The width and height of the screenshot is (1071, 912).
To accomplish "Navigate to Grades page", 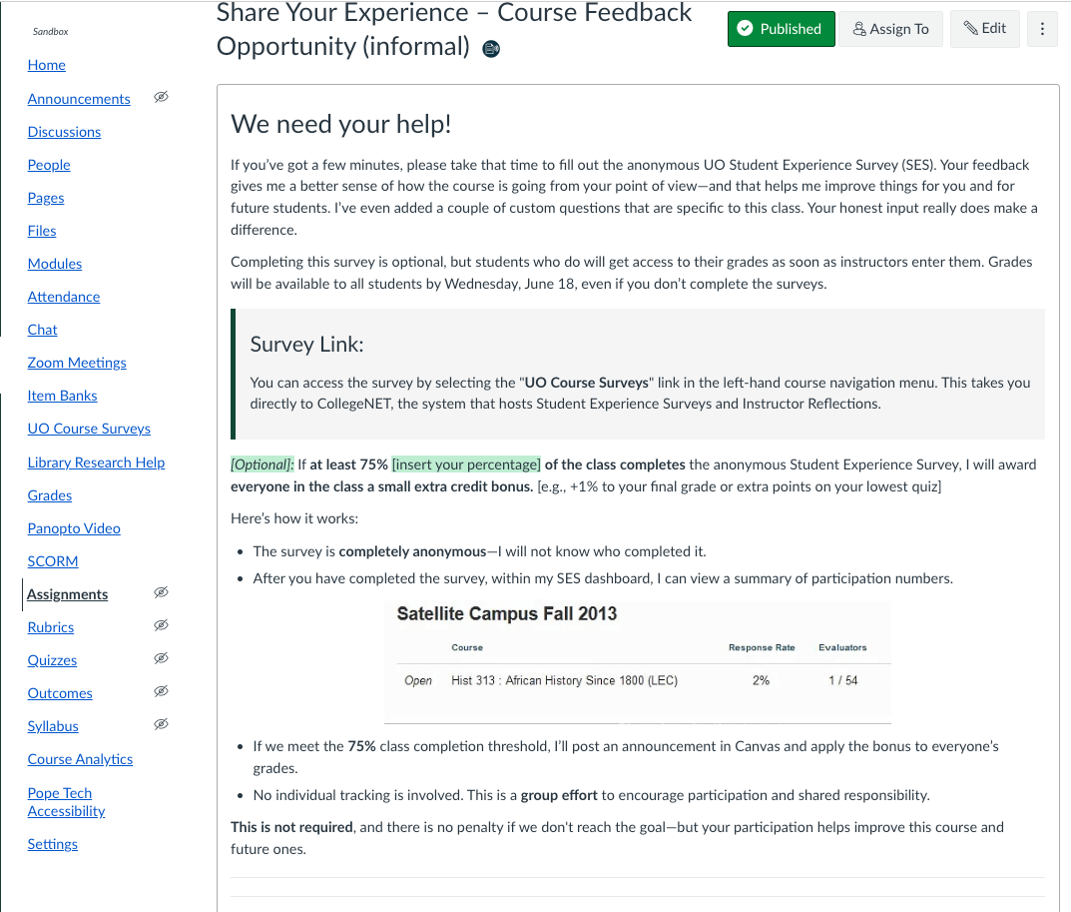I will coord(50,495).
